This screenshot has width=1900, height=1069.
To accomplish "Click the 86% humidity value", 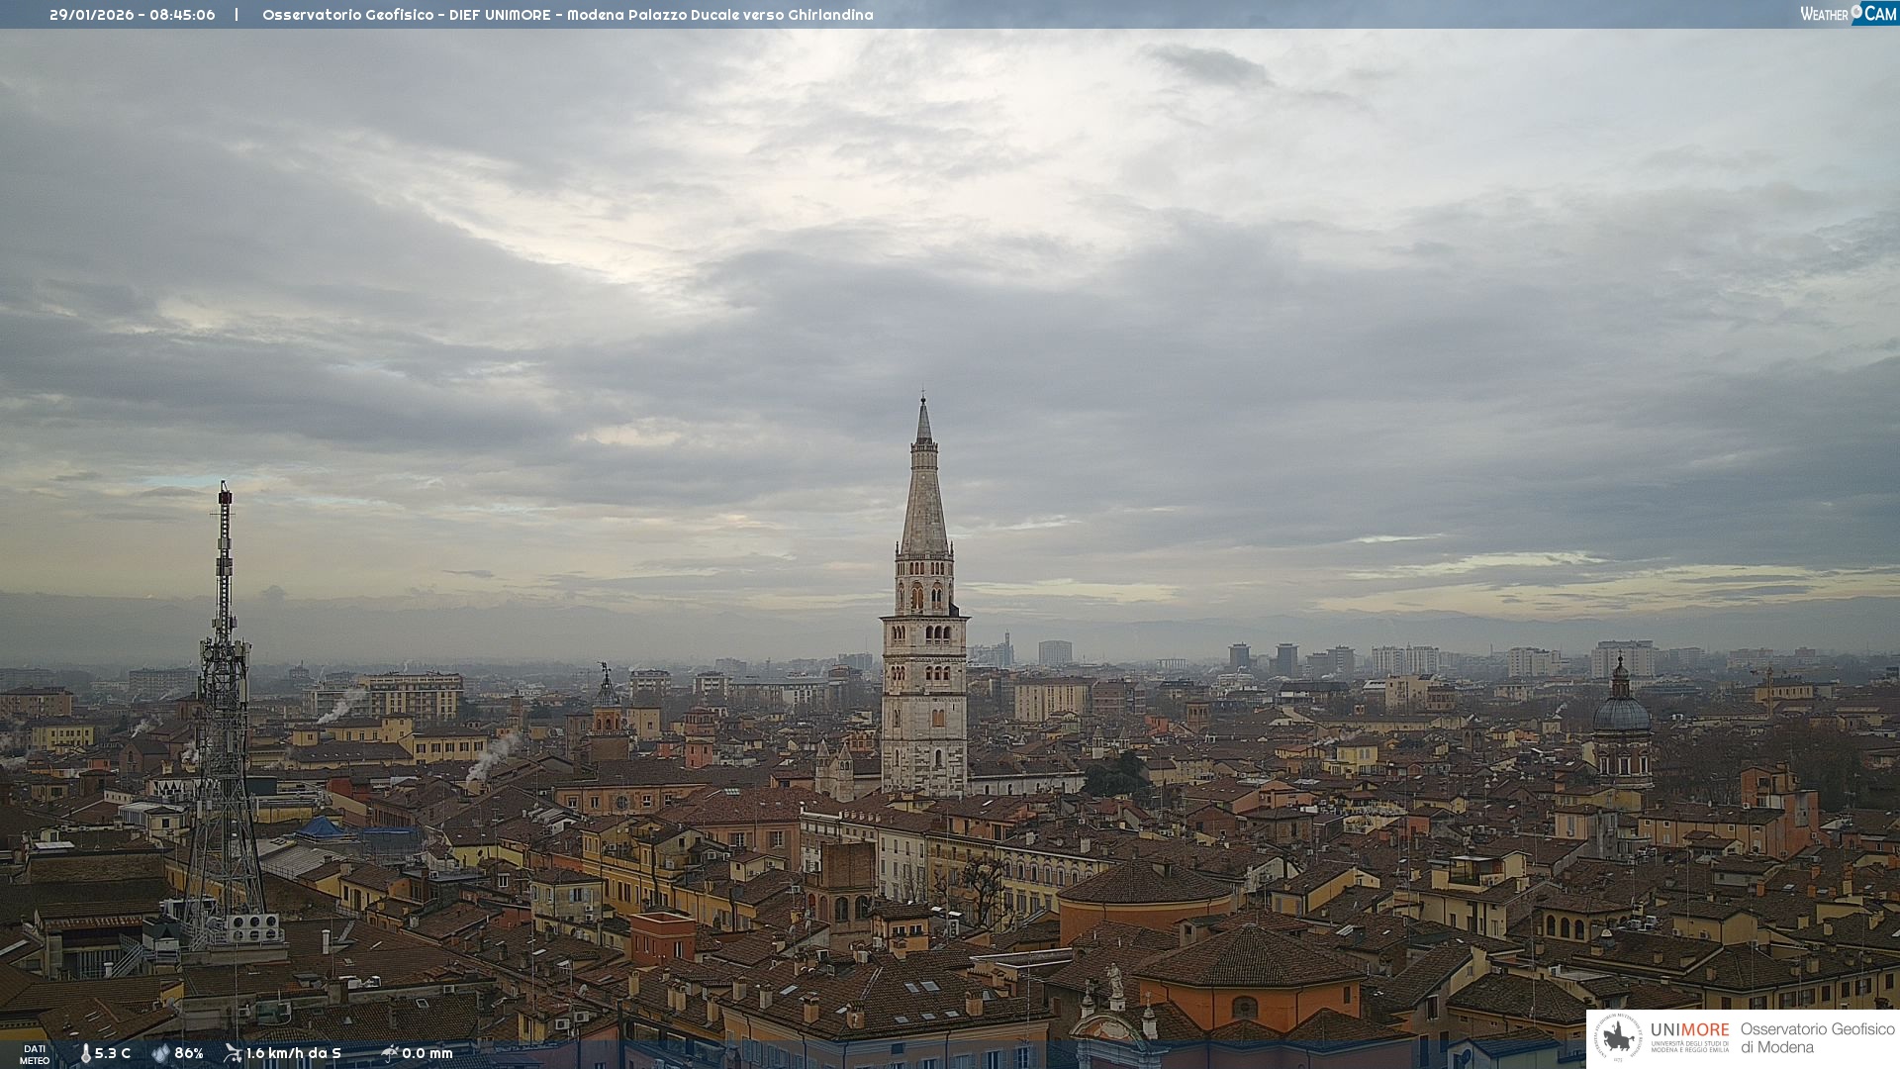I will tap(189, 1054).
